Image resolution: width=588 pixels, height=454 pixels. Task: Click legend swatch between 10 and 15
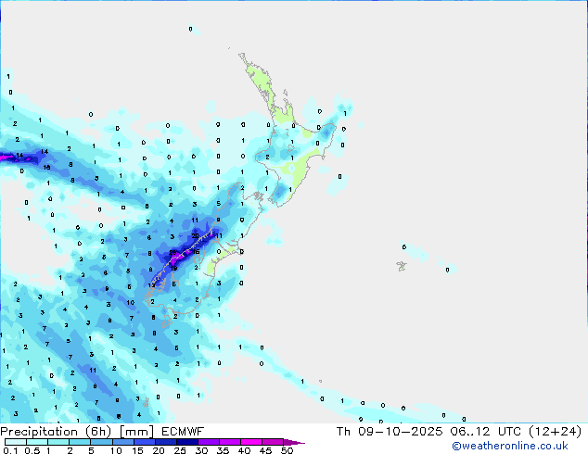[x=122, y=442]
